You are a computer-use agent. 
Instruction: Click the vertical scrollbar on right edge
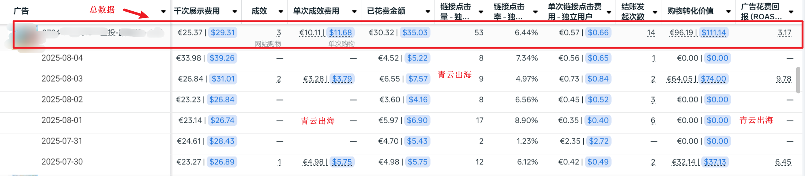tap(798, 79)
